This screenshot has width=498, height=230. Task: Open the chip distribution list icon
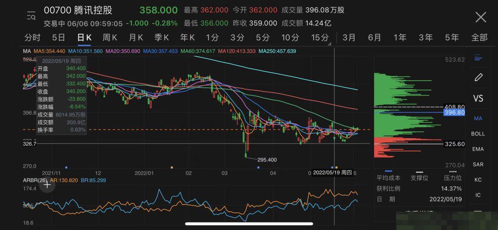[x=478, y=58]
